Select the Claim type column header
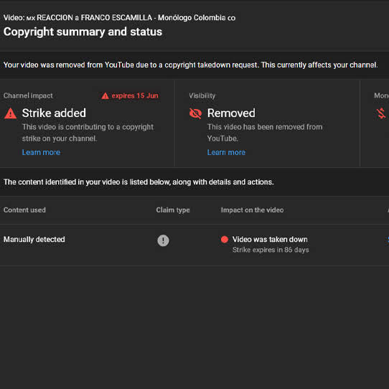Screen dimensions: 389x389 coord(173,210)
